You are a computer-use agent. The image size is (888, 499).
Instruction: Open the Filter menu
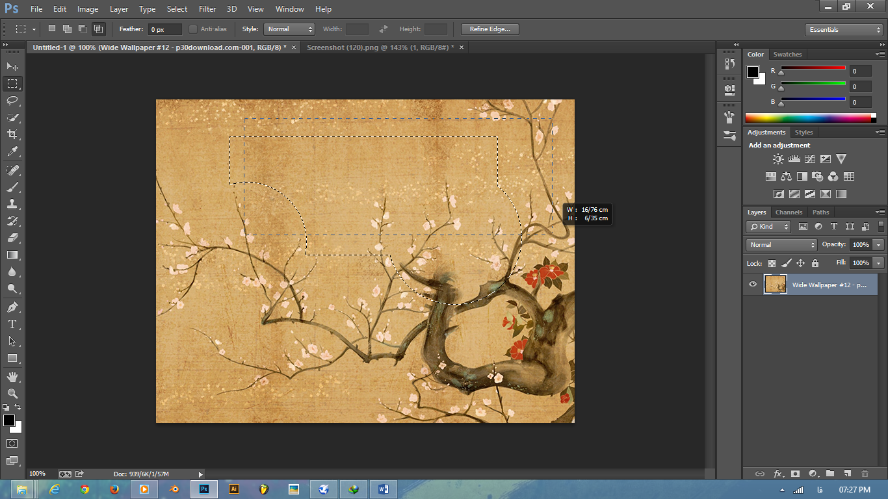207,9
